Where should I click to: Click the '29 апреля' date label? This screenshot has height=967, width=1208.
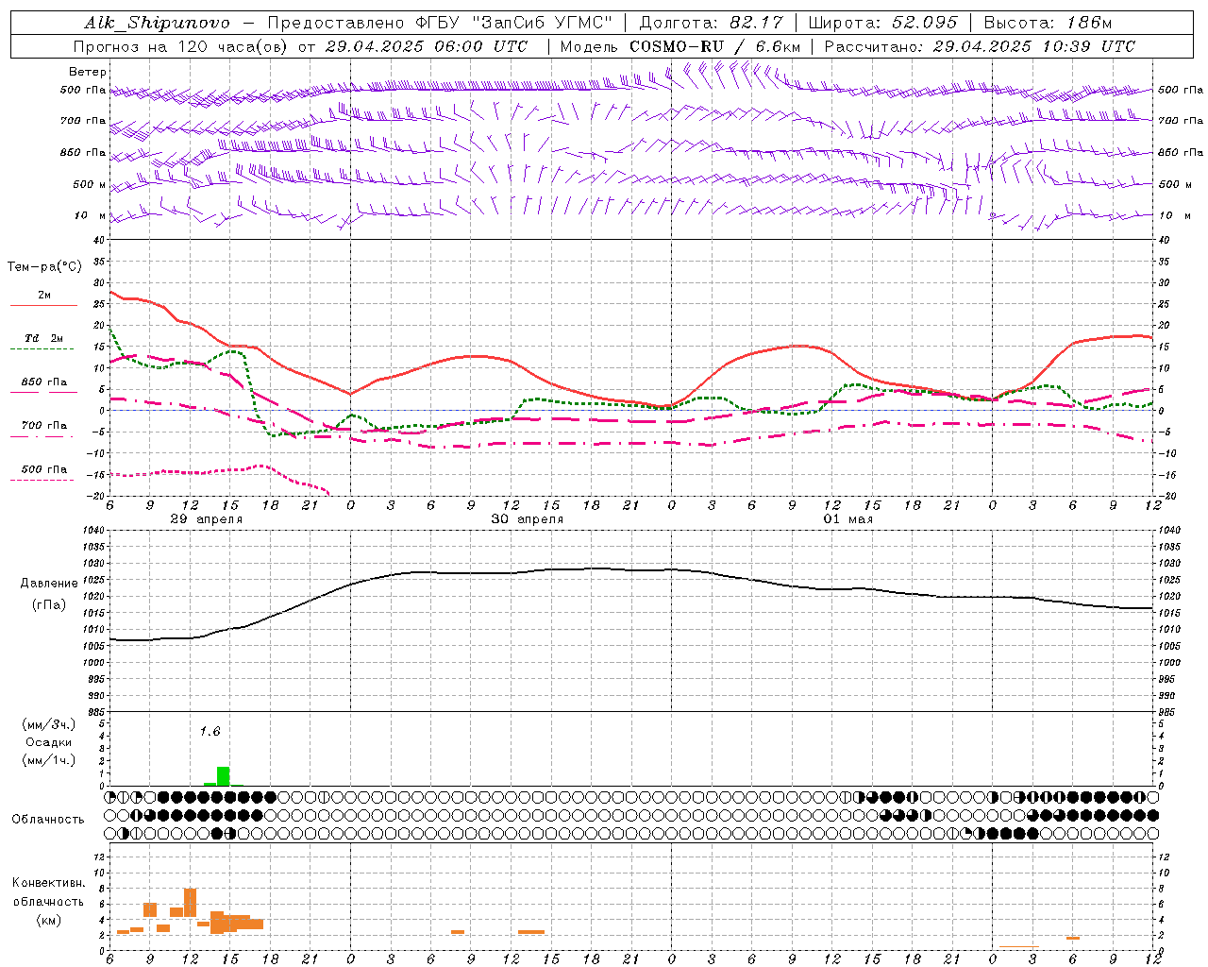tap(206, 519)
